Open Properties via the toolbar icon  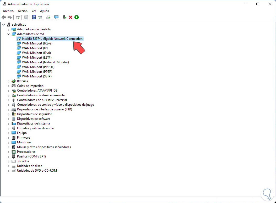pos(26,17)
